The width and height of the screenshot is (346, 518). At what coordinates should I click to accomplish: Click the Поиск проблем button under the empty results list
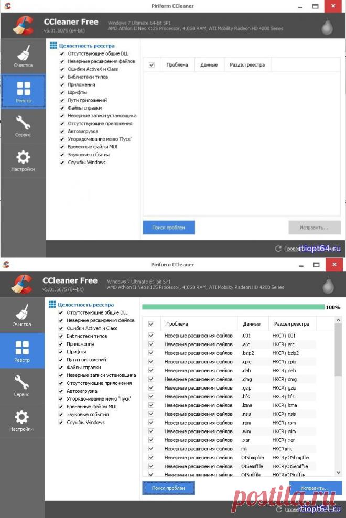click(168, 228)
